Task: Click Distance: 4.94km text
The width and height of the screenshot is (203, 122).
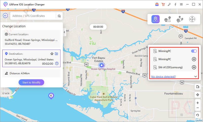Action: [x=20, y=73]
